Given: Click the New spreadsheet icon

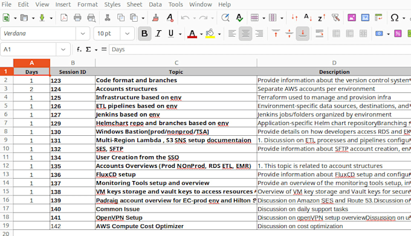Looking at the screenshot, I should 6,18.
